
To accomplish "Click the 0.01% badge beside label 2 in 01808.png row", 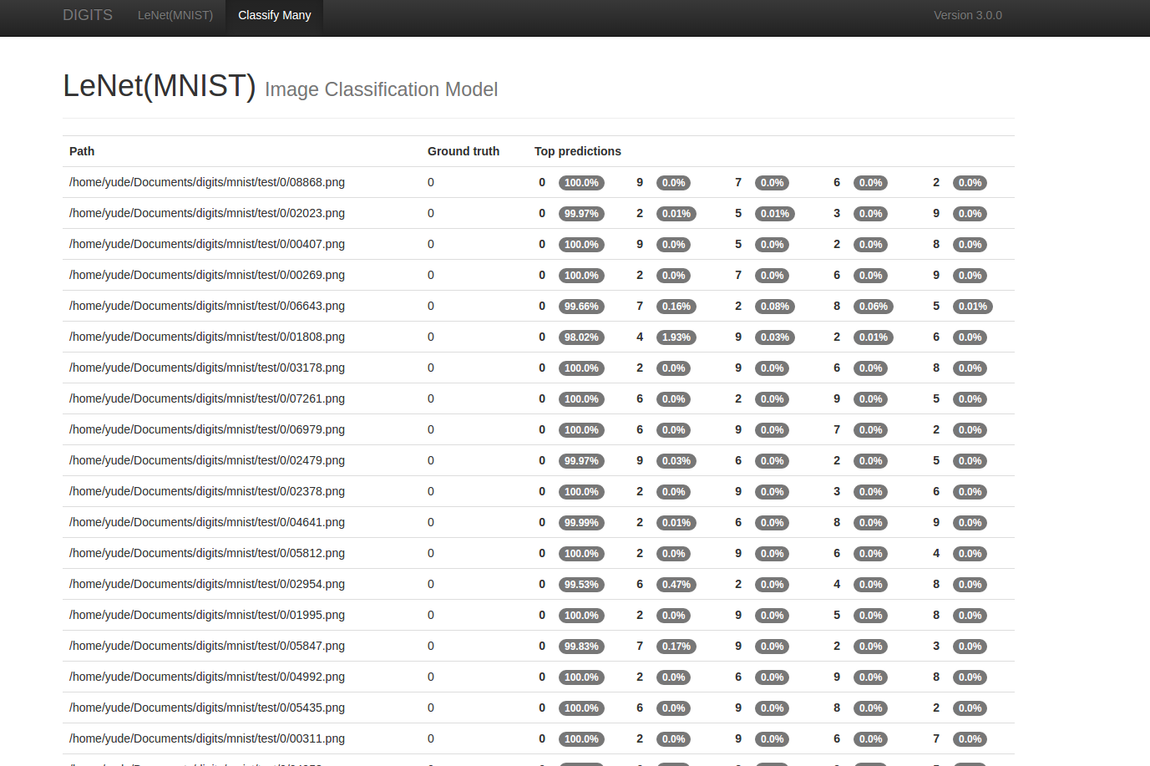I will pyautogui.click(x=874, y=337).
